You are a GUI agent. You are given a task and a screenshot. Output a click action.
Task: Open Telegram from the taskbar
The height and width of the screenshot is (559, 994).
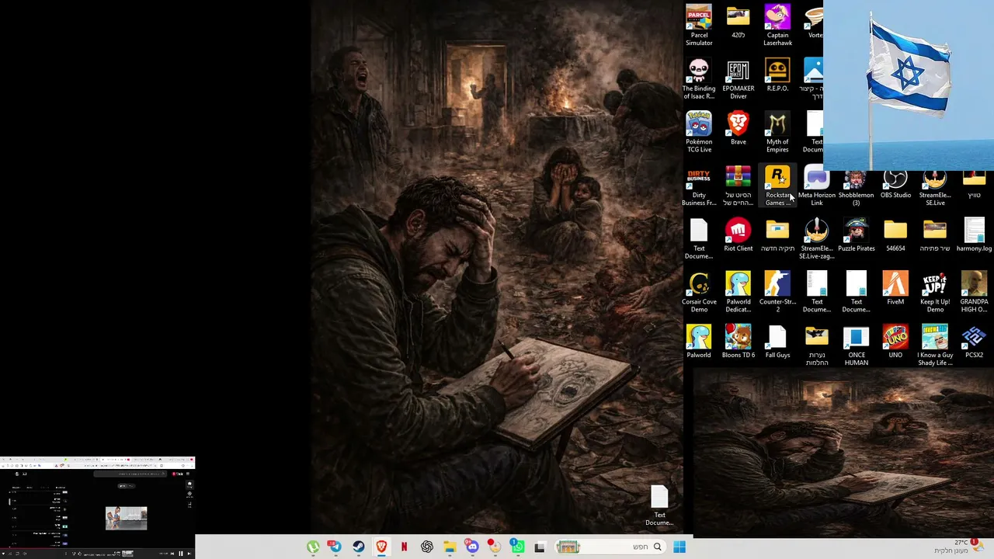[335, 547]
